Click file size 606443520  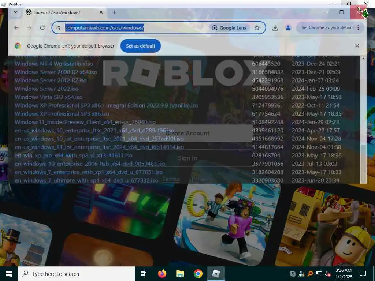pos(266,64)
